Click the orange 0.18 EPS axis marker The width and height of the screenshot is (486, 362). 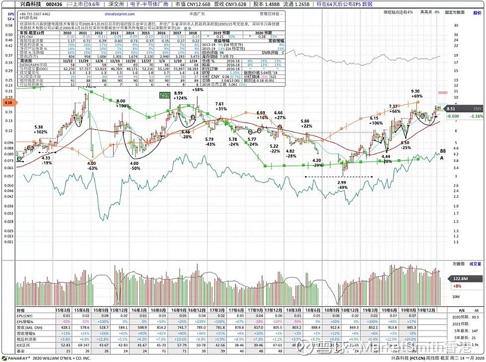pyautogui.click(x=9, y=103)
